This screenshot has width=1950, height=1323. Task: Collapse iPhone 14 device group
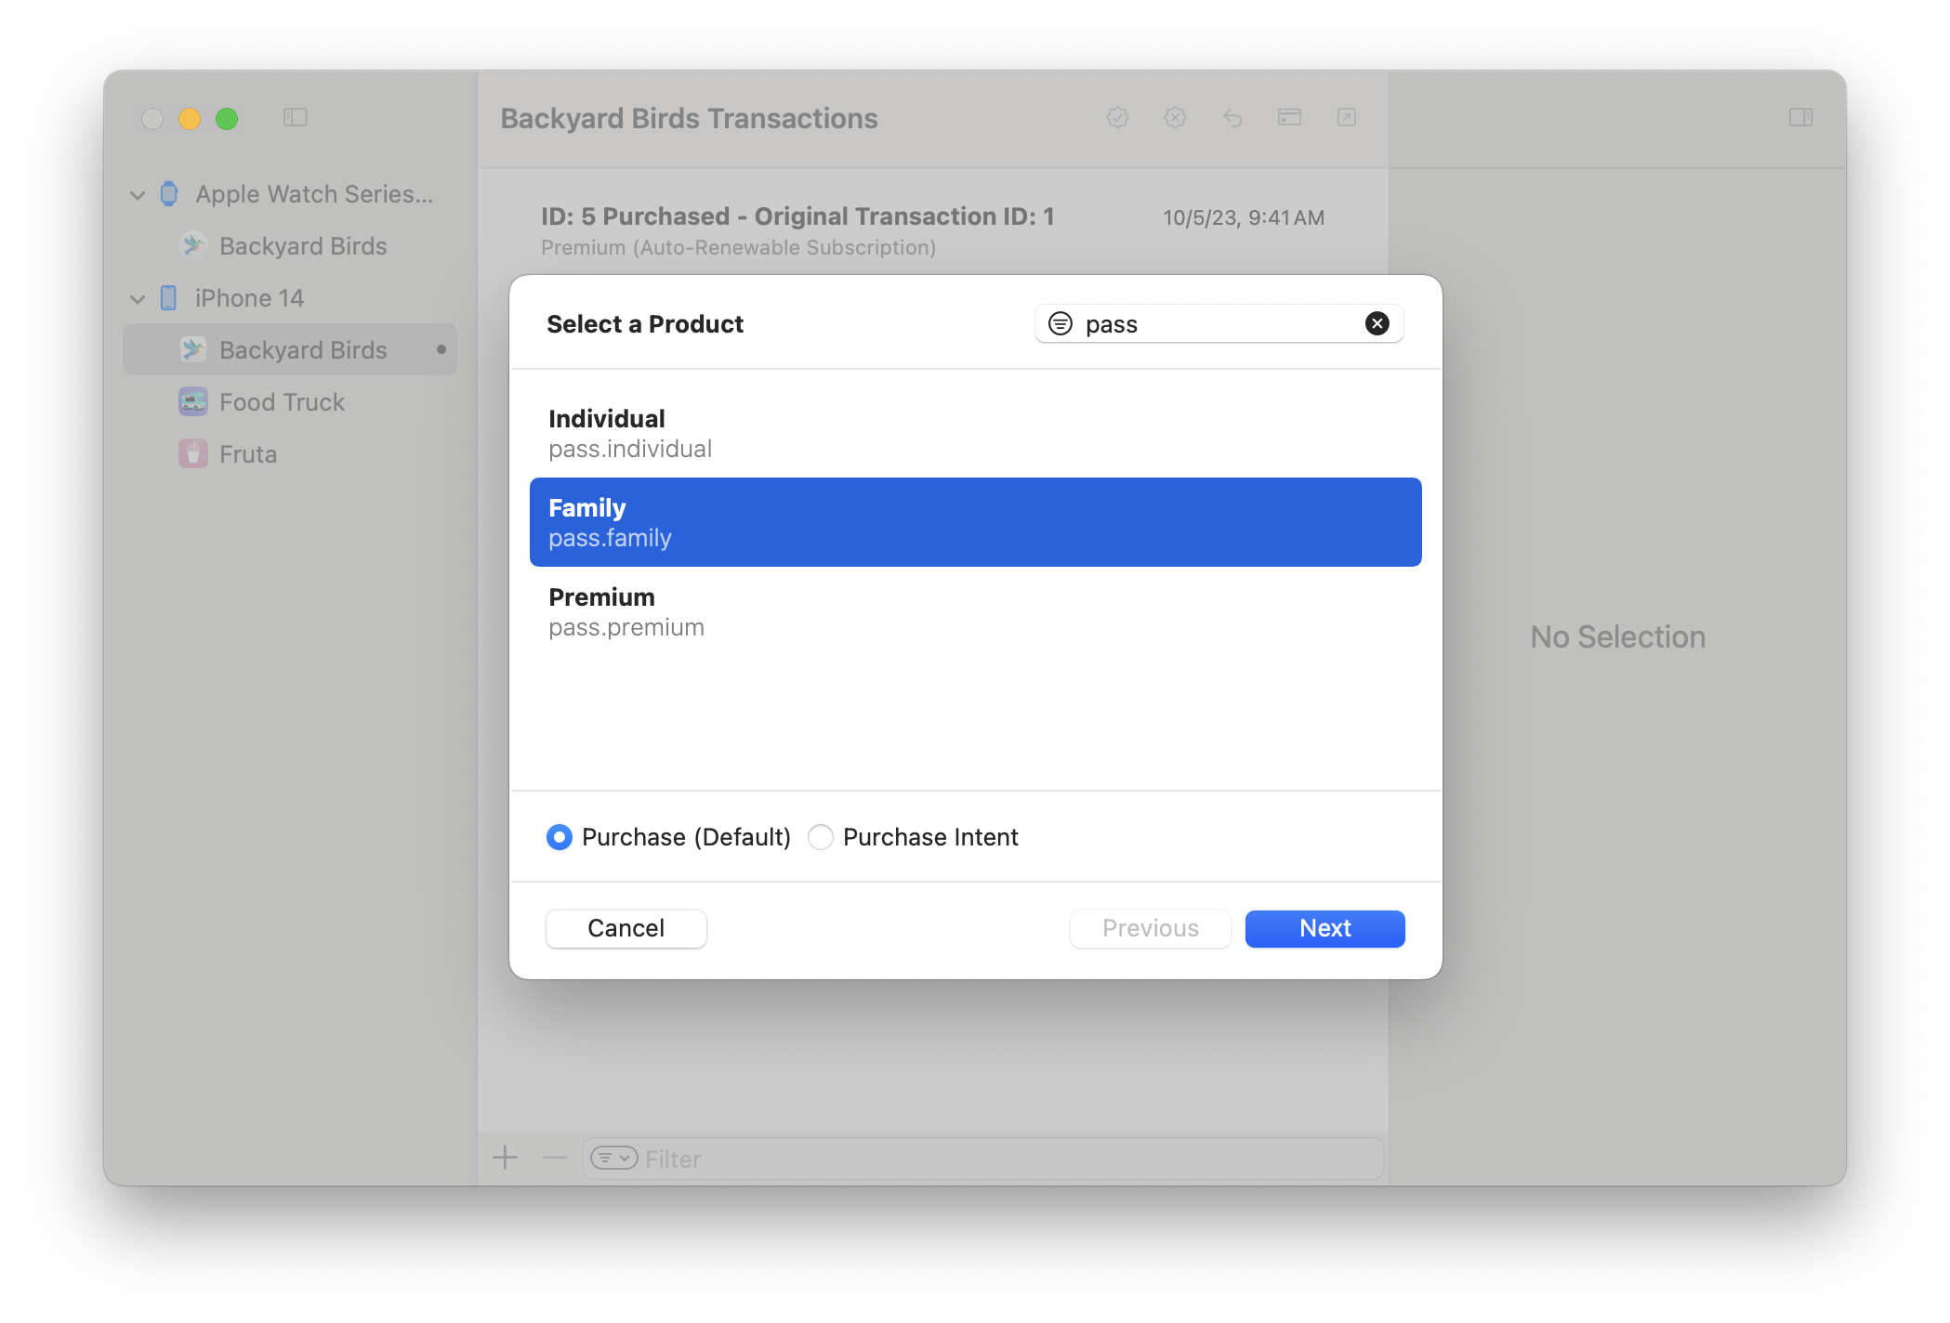[138, 299]
